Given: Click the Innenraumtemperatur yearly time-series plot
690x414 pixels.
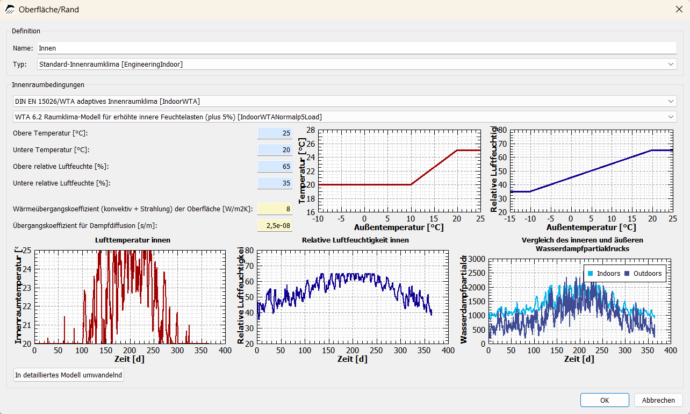Looking at the screenshot, I should 130,296.
